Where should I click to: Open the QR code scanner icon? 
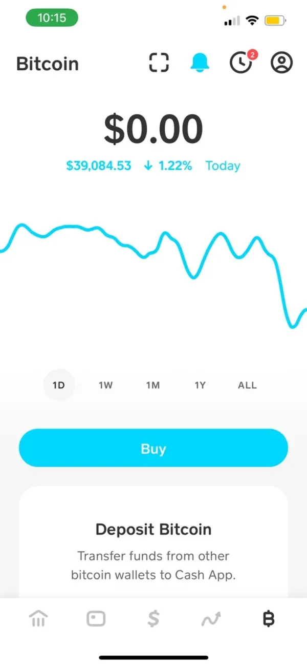[159, 64]
